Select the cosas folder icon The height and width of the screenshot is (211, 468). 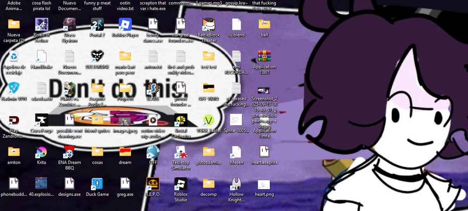[x=97, y=152]
